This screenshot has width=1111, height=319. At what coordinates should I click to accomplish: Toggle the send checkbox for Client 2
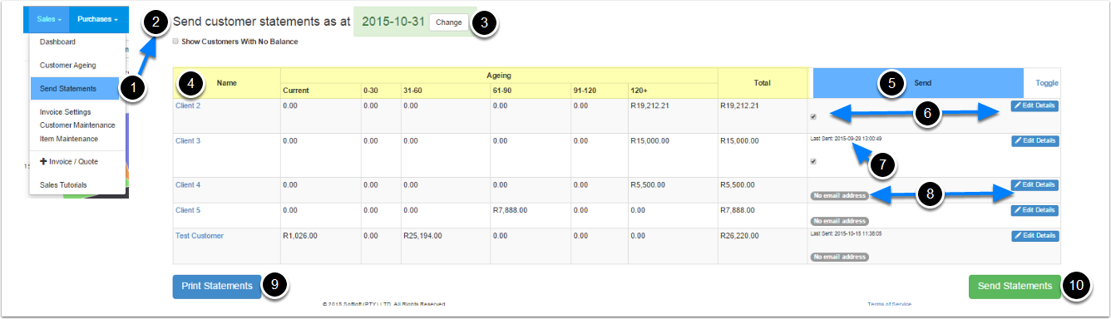pyautogui.click(x=814, y=117)
